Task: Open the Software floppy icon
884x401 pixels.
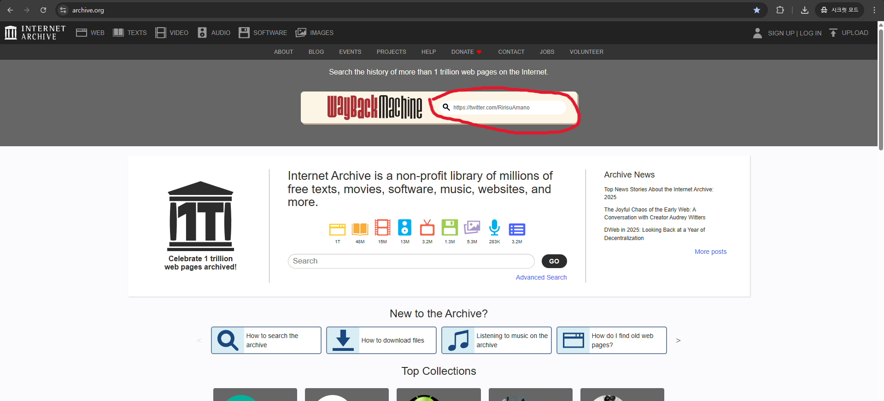Action: 244,33
